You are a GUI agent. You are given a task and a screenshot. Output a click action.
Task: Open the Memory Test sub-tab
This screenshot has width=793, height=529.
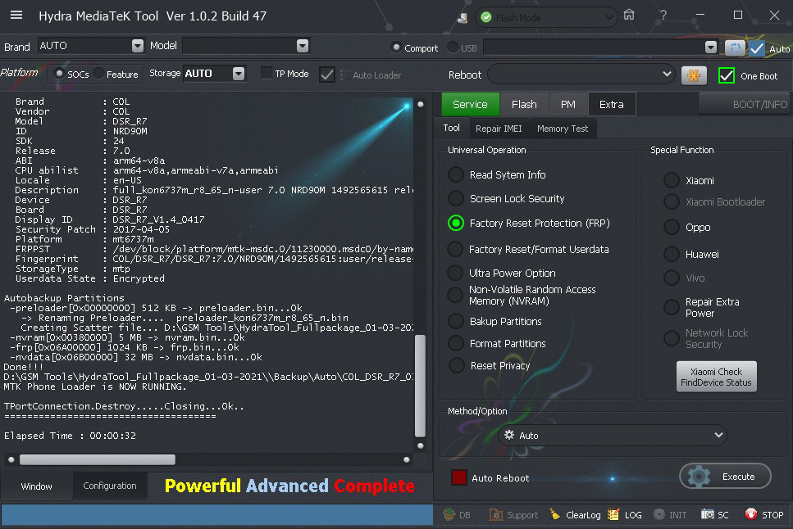(563, 129)
